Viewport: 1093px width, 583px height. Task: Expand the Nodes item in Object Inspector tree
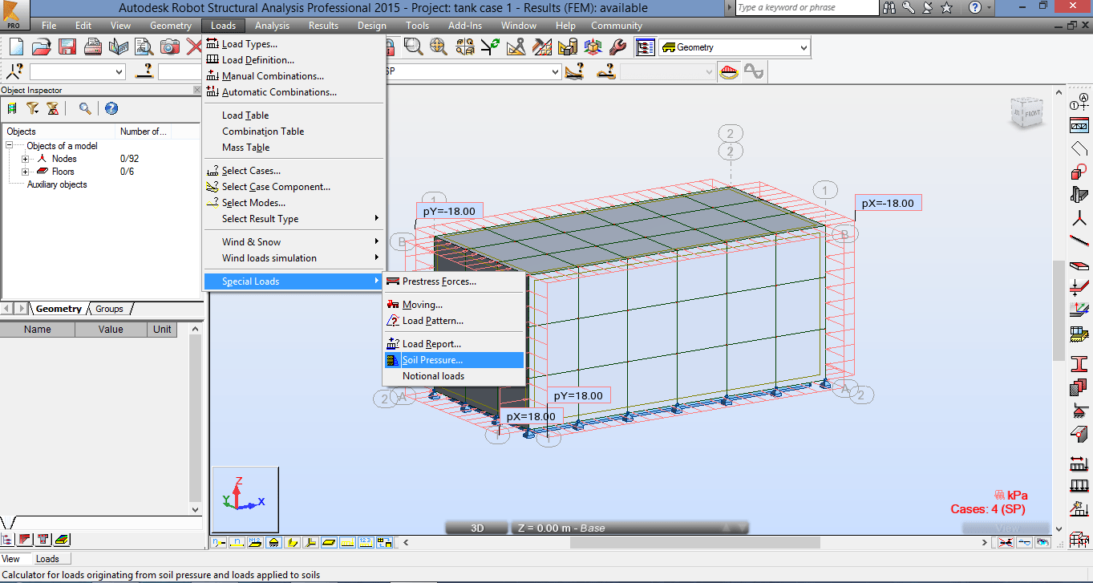(24, 158)
